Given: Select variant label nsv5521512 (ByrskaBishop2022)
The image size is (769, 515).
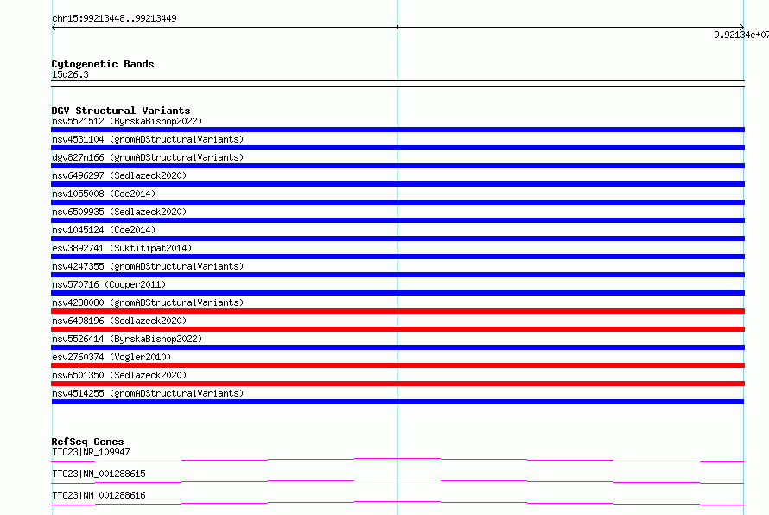Looking at the screenshot, I should (127, 121).
